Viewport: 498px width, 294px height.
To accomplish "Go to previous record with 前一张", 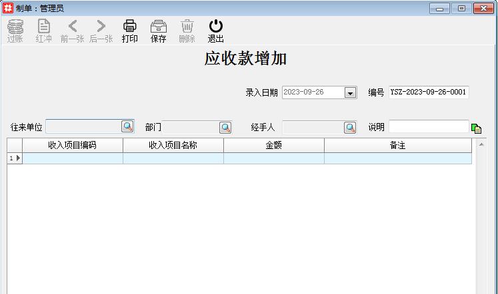I will tap(73, 31).
